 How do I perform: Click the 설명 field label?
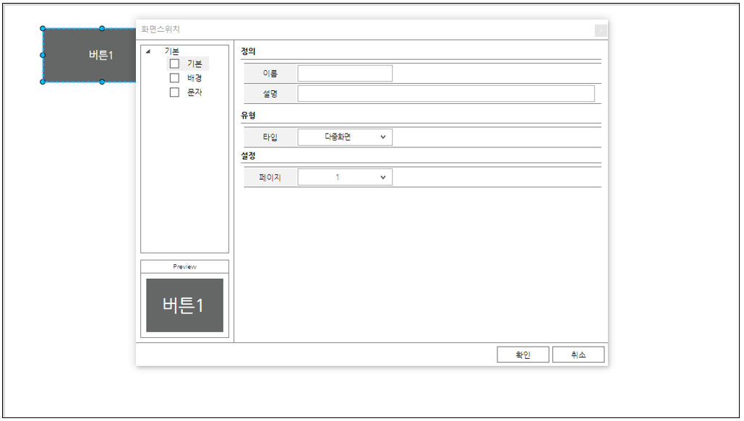[270, 94]
